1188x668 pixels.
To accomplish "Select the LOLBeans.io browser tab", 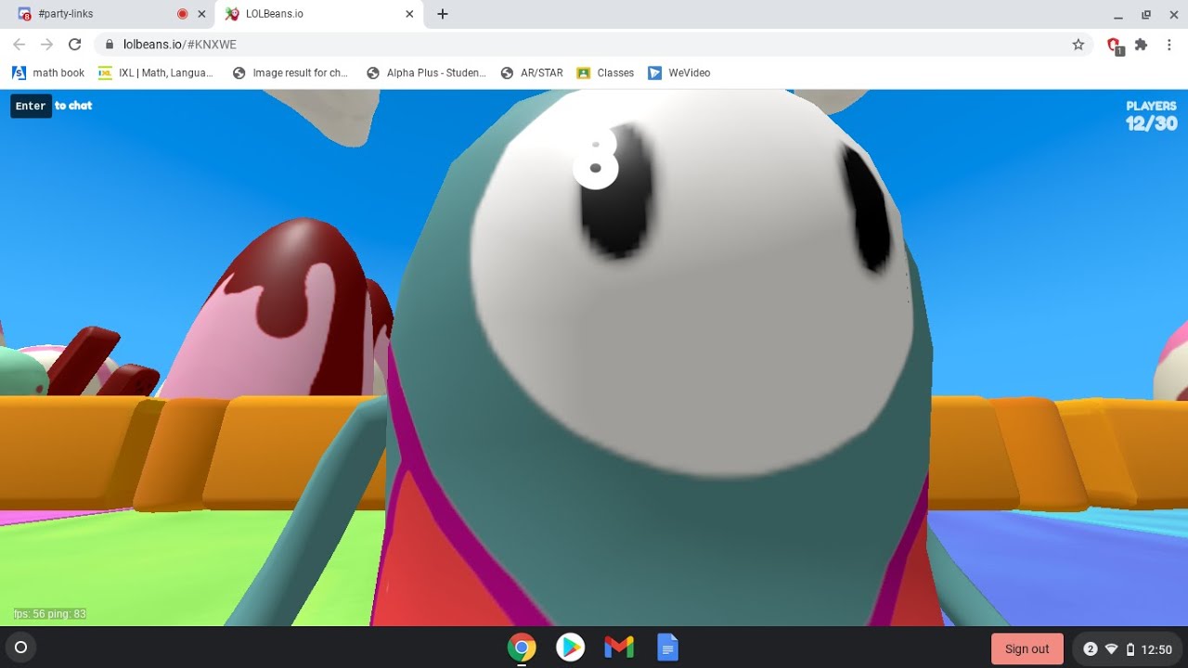I will [x=317, y=14].
